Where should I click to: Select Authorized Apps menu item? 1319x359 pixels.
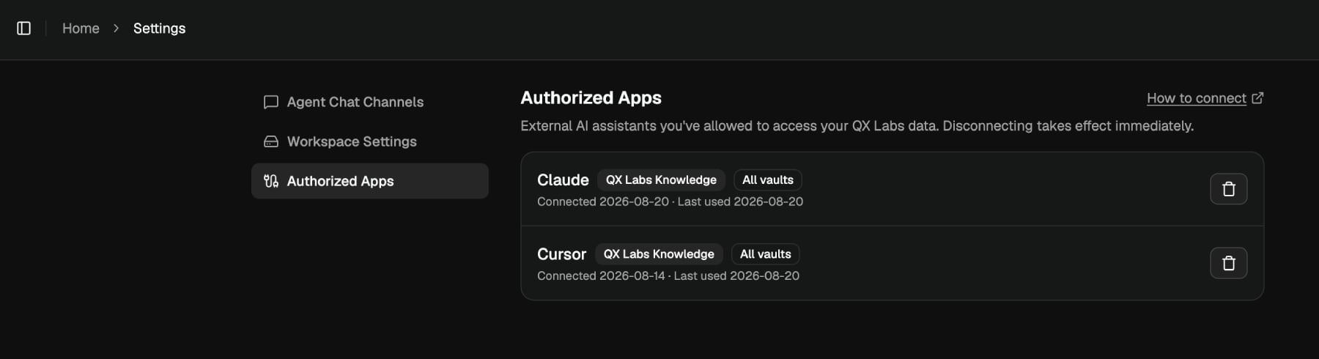(x=369, y=181)
